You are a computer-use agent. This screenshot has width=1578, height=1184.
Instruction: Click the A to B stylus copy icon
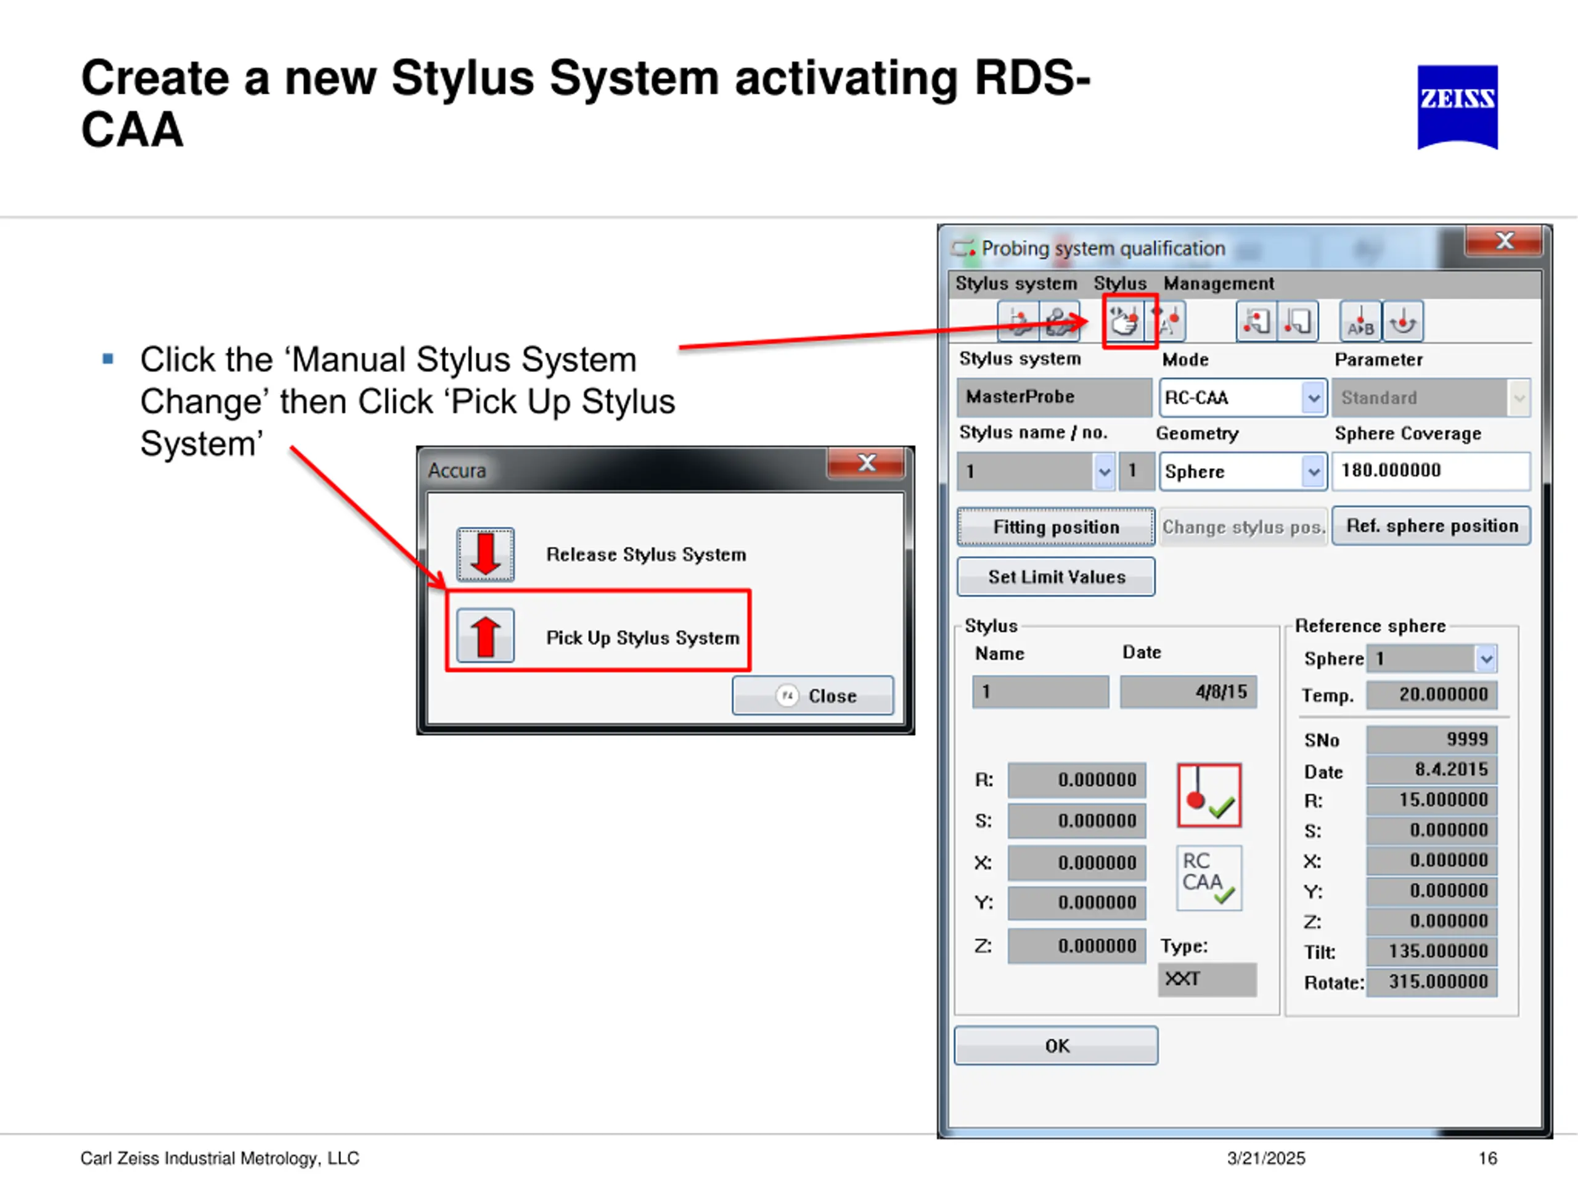point(1360,322)
